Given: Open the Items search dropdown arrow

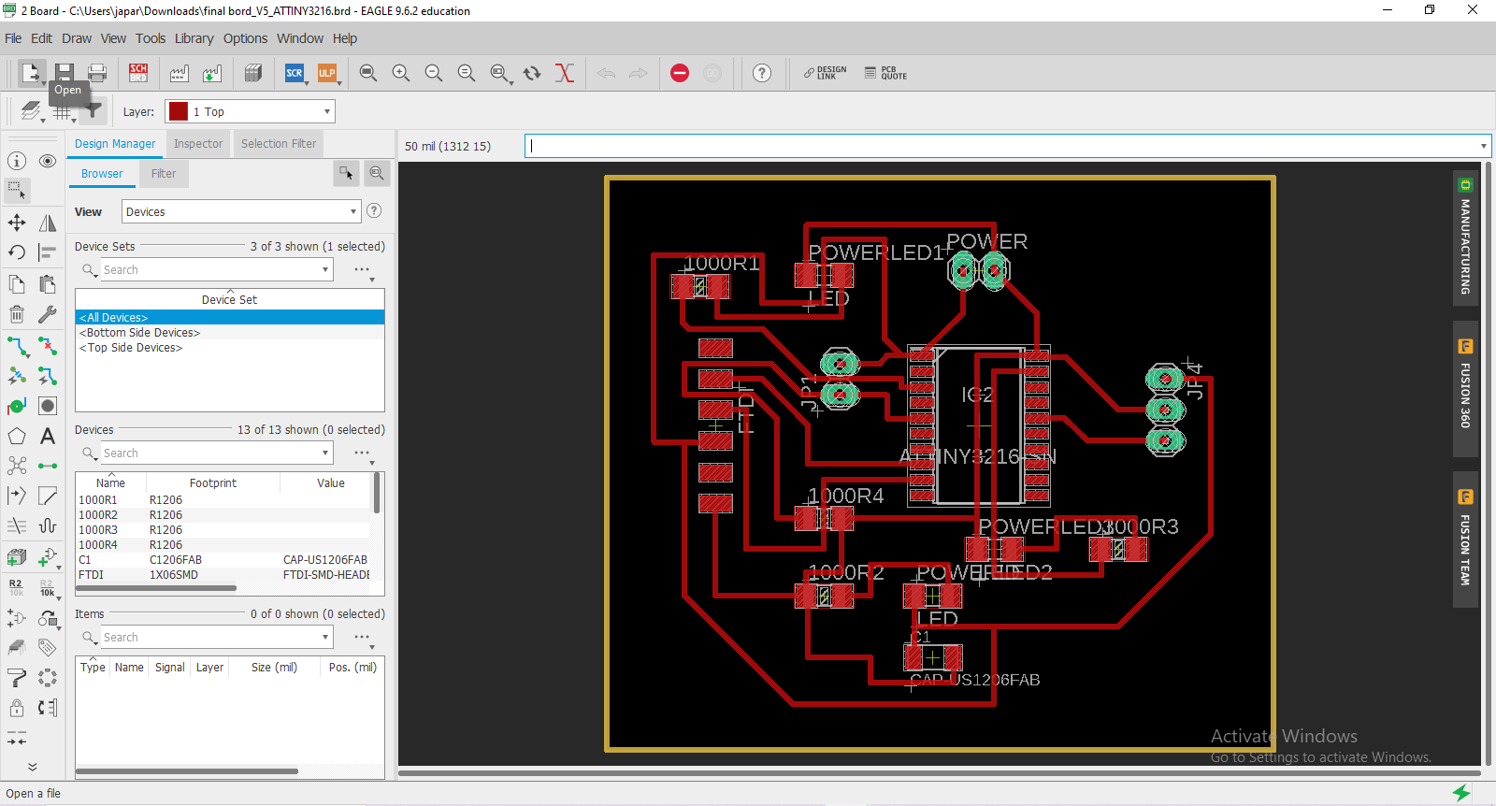Looking at the screenshot, I should tap(325, 637).
